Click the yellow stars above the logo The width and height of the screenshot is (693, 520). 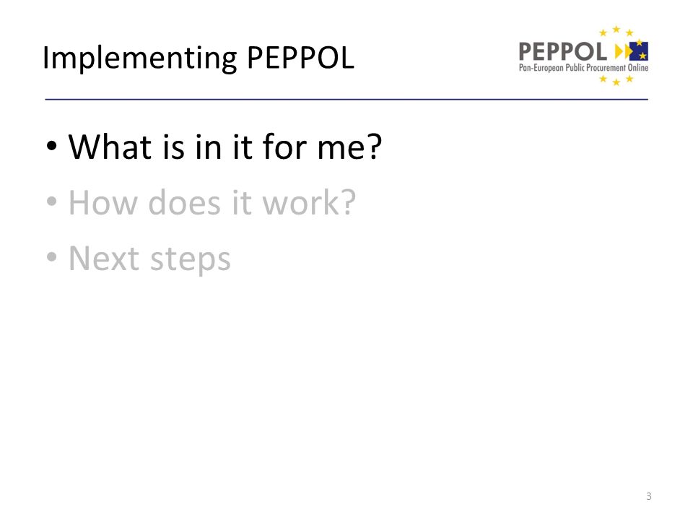pos(616,31)
